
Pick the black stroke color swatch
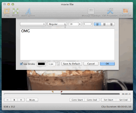point(41,64)
